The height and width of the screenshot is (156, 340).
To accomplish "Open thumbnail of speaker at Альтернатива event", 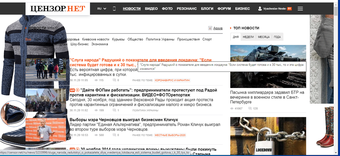I will (x=46, y=130).
